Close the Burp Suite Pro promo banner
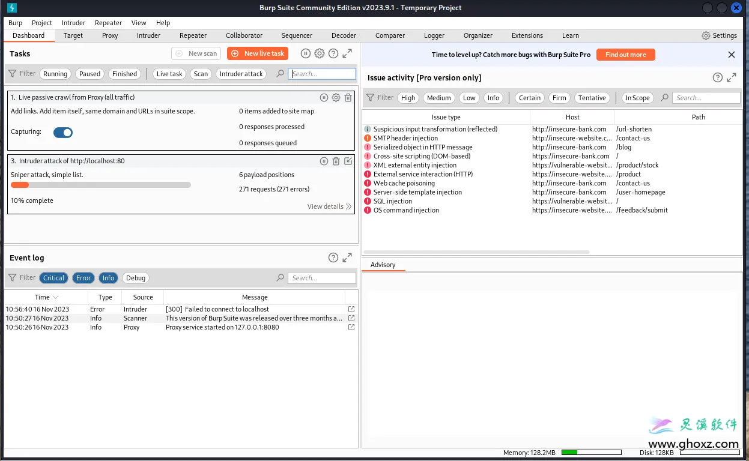 click(732, 55)
